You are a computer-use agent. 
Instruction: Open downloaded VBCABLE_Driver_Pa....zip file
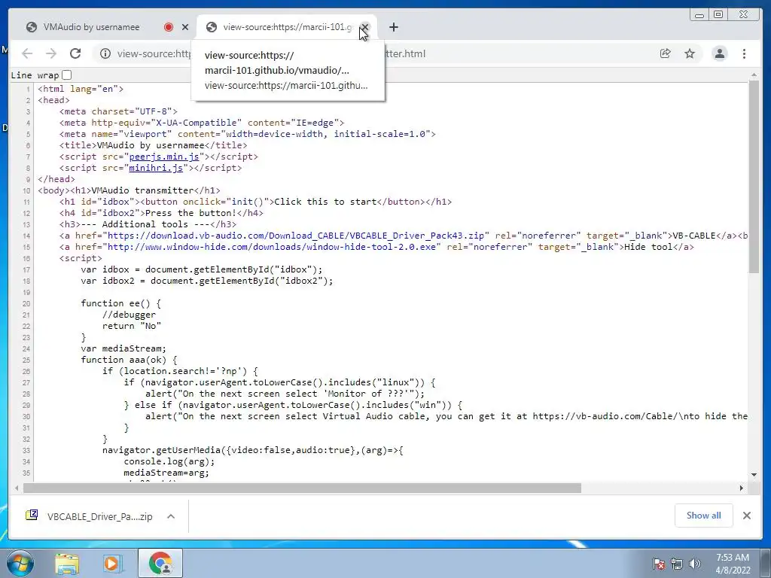pyautogui.click(x=89, y=516)
